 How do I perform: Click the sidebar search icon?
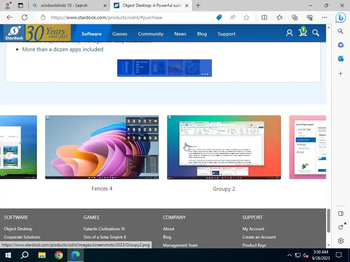[340, 31]
